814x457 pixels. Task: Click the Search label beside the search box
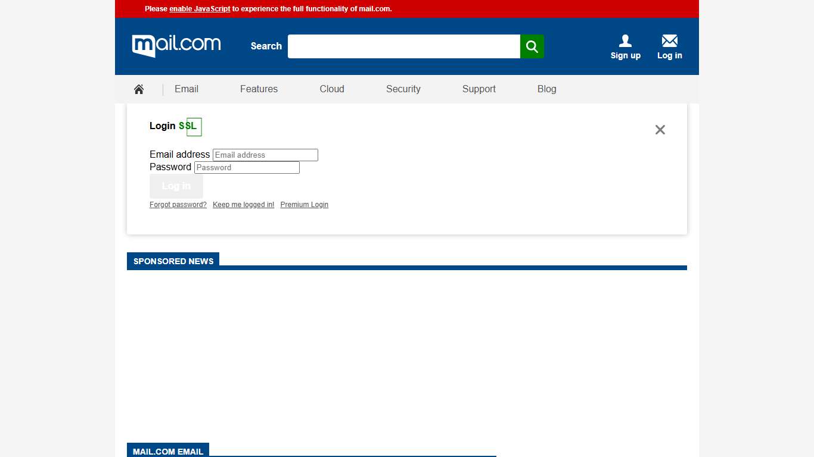266,46
